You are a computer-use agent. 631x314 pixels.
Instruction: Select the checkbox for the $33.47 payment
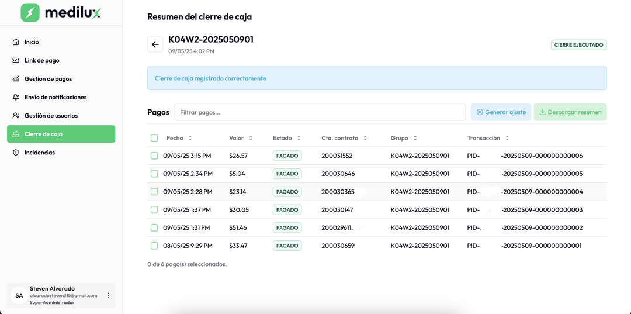coord(154,246)
